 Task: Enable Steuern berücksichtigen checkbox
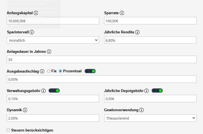tap(8, 130)
